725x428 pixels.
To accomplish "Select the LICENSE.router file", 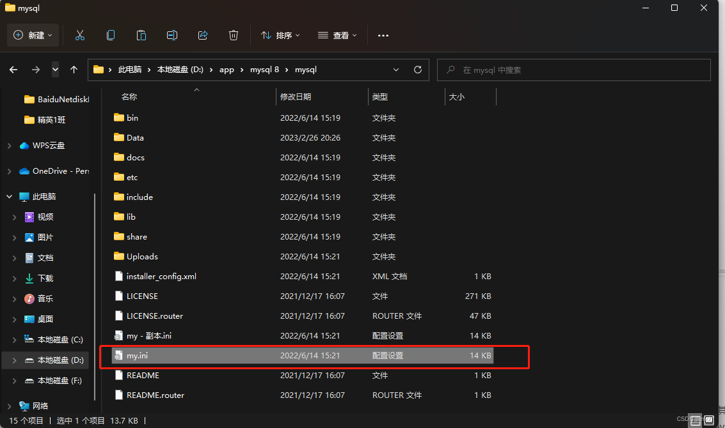I will 155,316.
